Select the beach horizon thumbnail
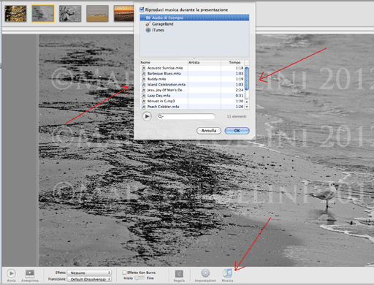The height and width of the screenshot is (285, 374). pyautogui.click(x=97, y=14)
